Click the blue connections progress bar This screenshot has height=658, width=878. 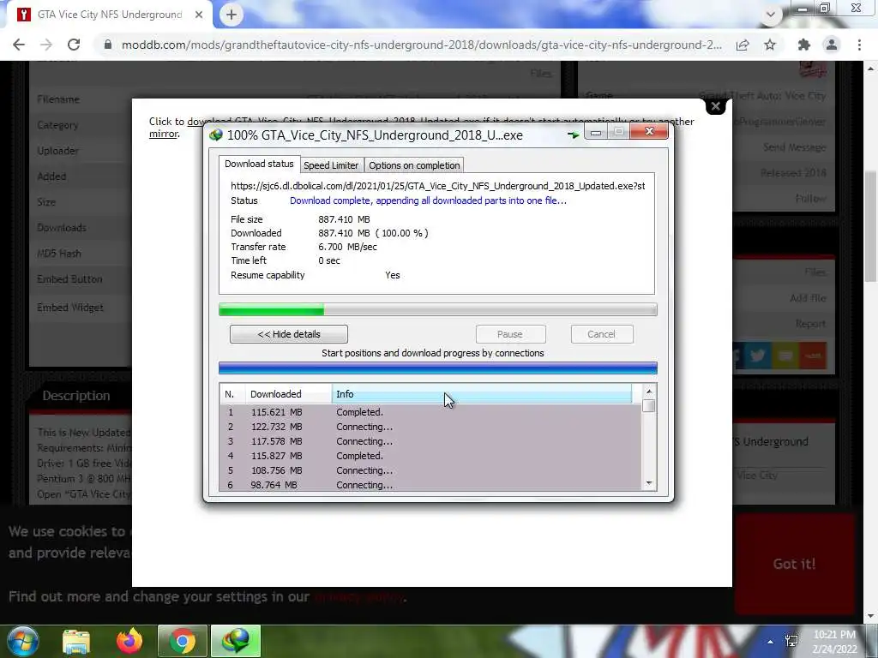pyautogui.click(x=438, y=368)
